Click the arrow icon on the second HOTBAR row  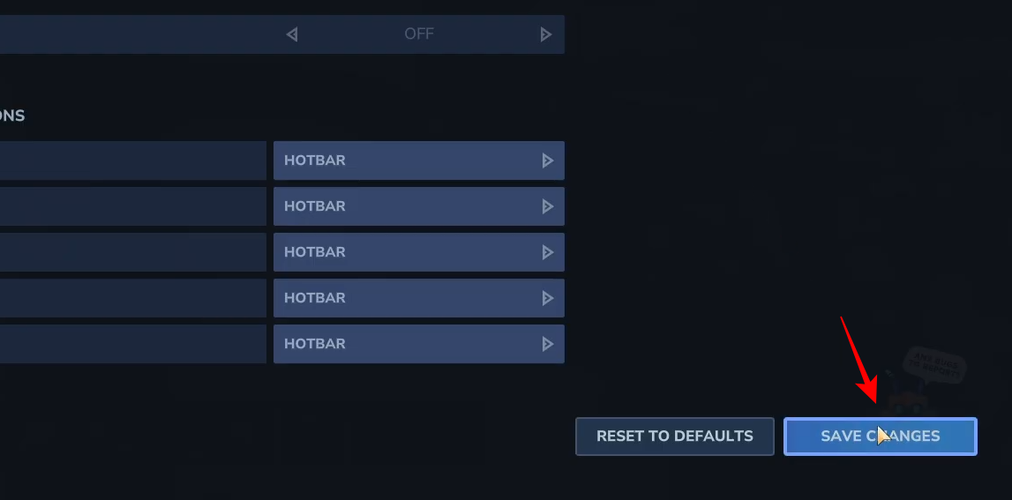547,206
